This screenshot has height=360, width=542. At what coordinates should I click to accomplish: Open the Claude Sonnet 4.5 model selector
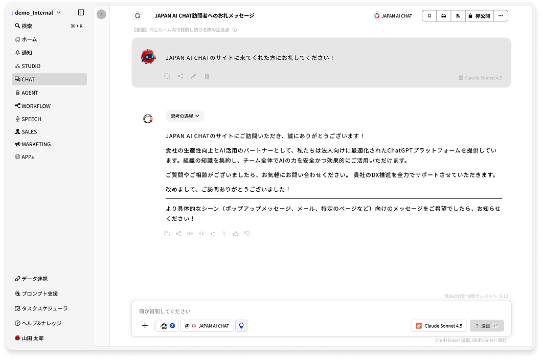439,326
